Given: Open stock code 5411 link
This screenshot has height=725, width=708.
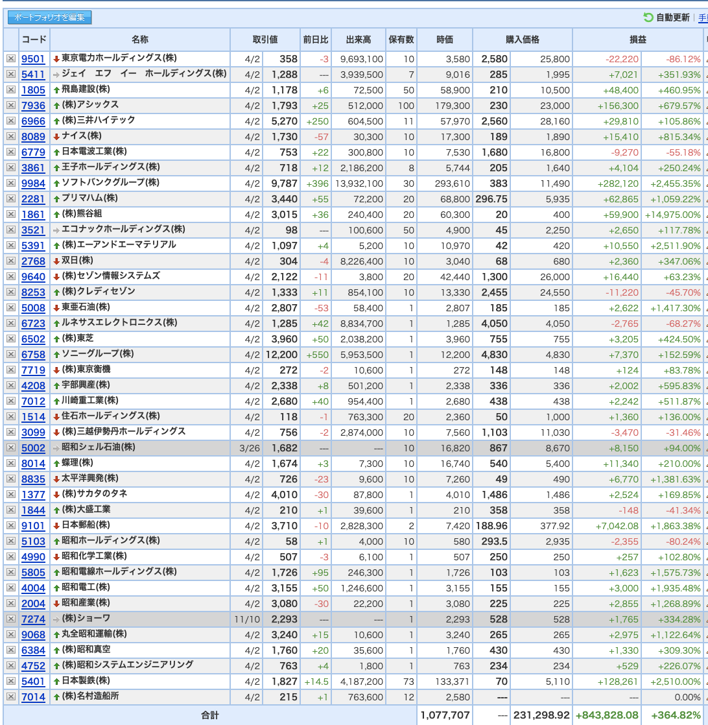Looking at the screenshot, I should tap(33, 75).
